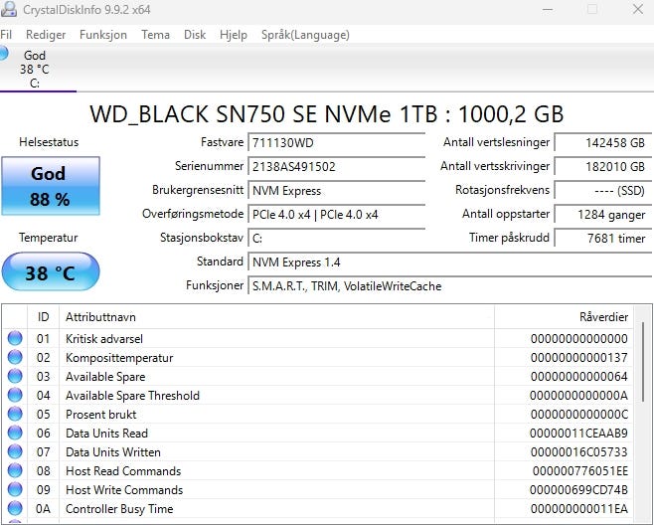
Task: Click raw value 000000699CD74B
Action: coord(578,489)
